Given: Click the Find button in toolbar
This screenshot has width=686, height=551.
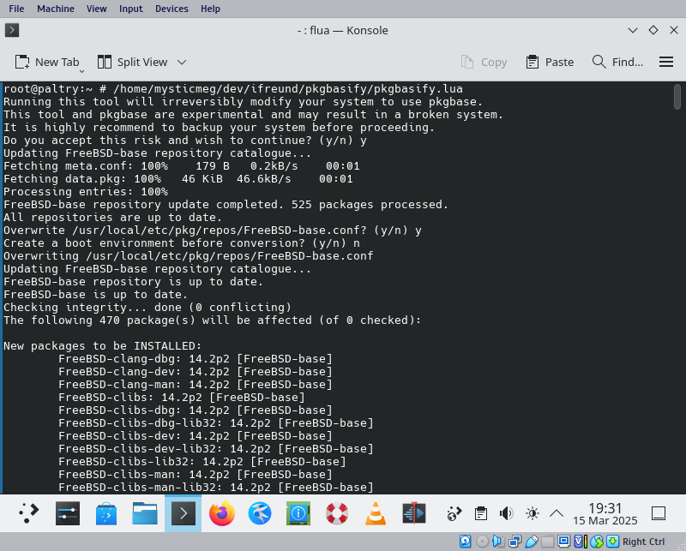Looking at the screenshot, I should point(617,62).
